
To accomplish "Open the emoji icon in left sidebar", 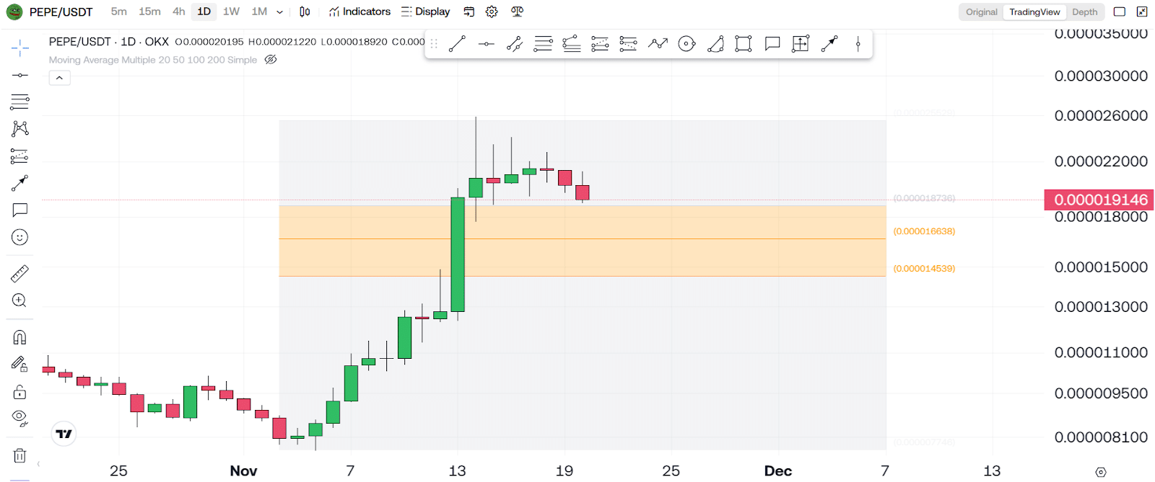I will pyautogui.click(x=19, y=237).
